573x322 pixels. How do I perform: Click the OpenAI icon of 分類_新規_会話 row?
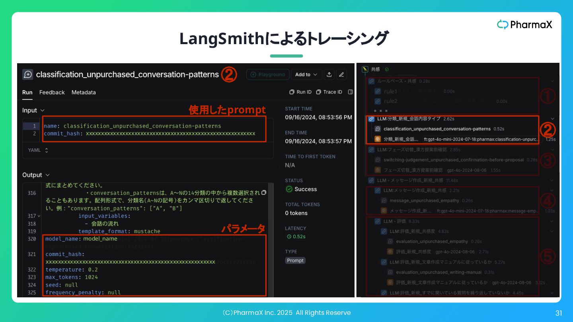(x=378, y=139)
